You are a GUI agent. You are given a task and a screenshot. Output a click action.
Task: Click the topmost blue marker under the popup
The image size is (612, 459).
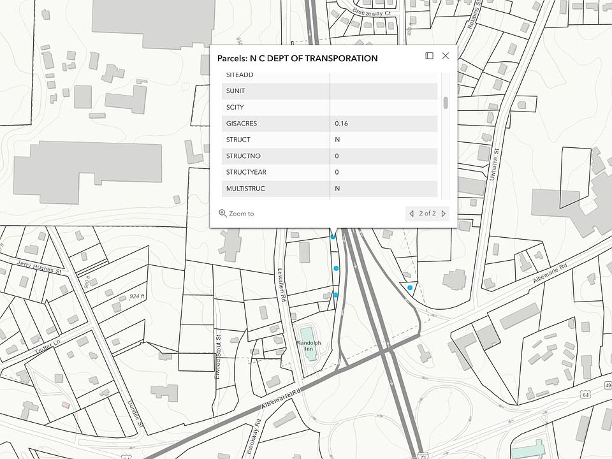pyautogui.click(x=333, y=237)
